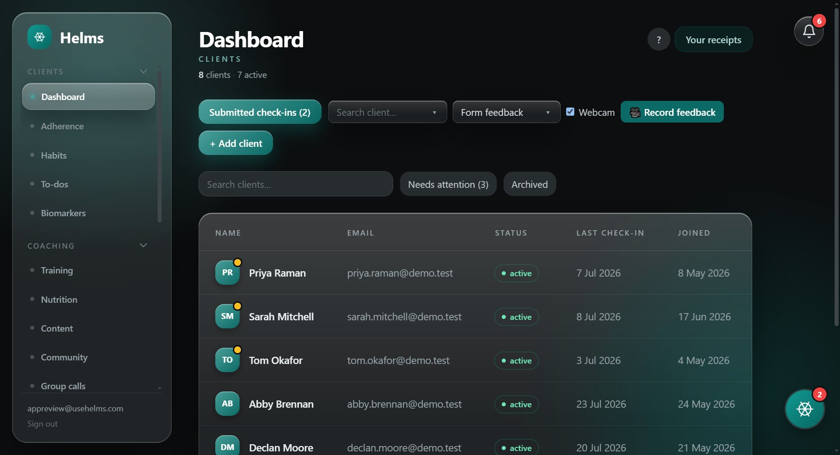Click the name Declan Moore
Viewport: 840px width, 455px height.
click(x=281, y=448)
